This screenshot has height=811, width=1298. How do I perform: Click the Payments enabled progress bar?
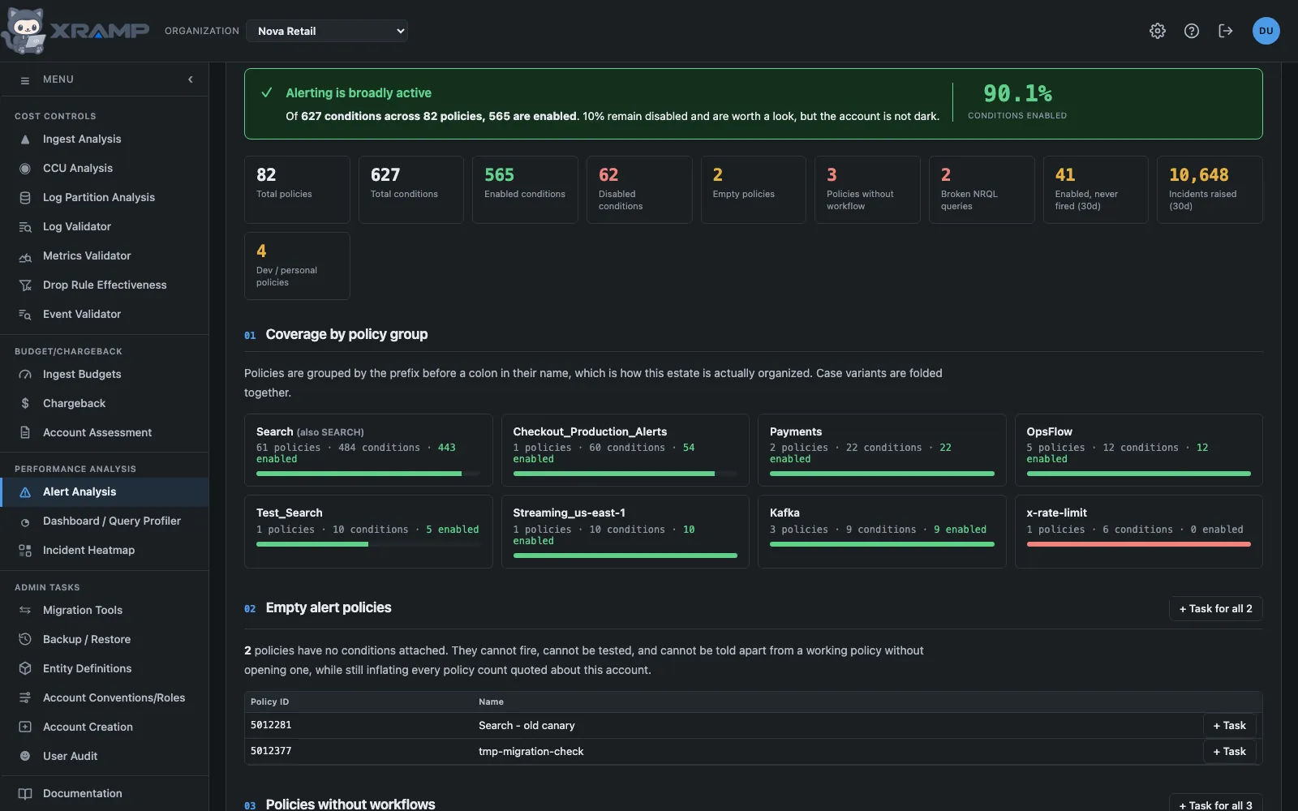pyautogui.click(x=882, y=474)
